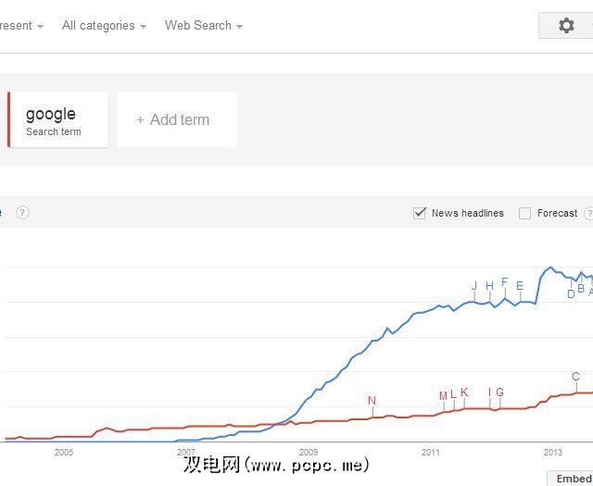
Task: Click the red bar on google term
Action: pos(8,119)
